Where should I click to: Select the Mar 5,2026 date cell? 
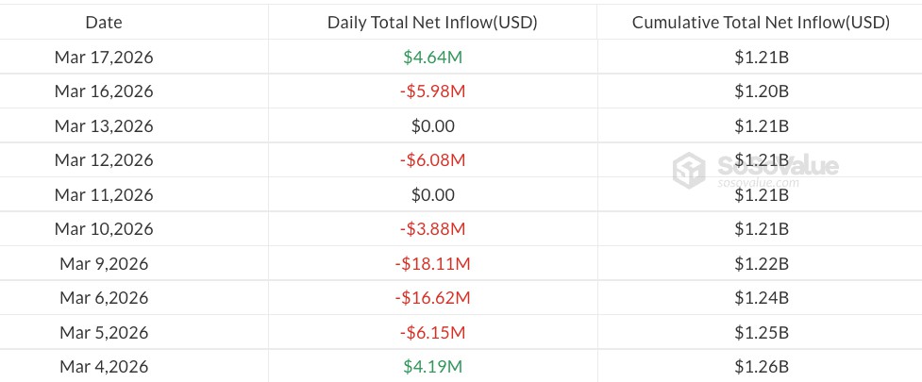tap(104, 333)
